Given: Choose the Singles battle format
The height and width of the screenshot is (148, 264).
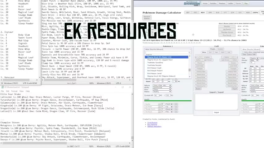Looking at the screenshot, I should coord(213,49).
